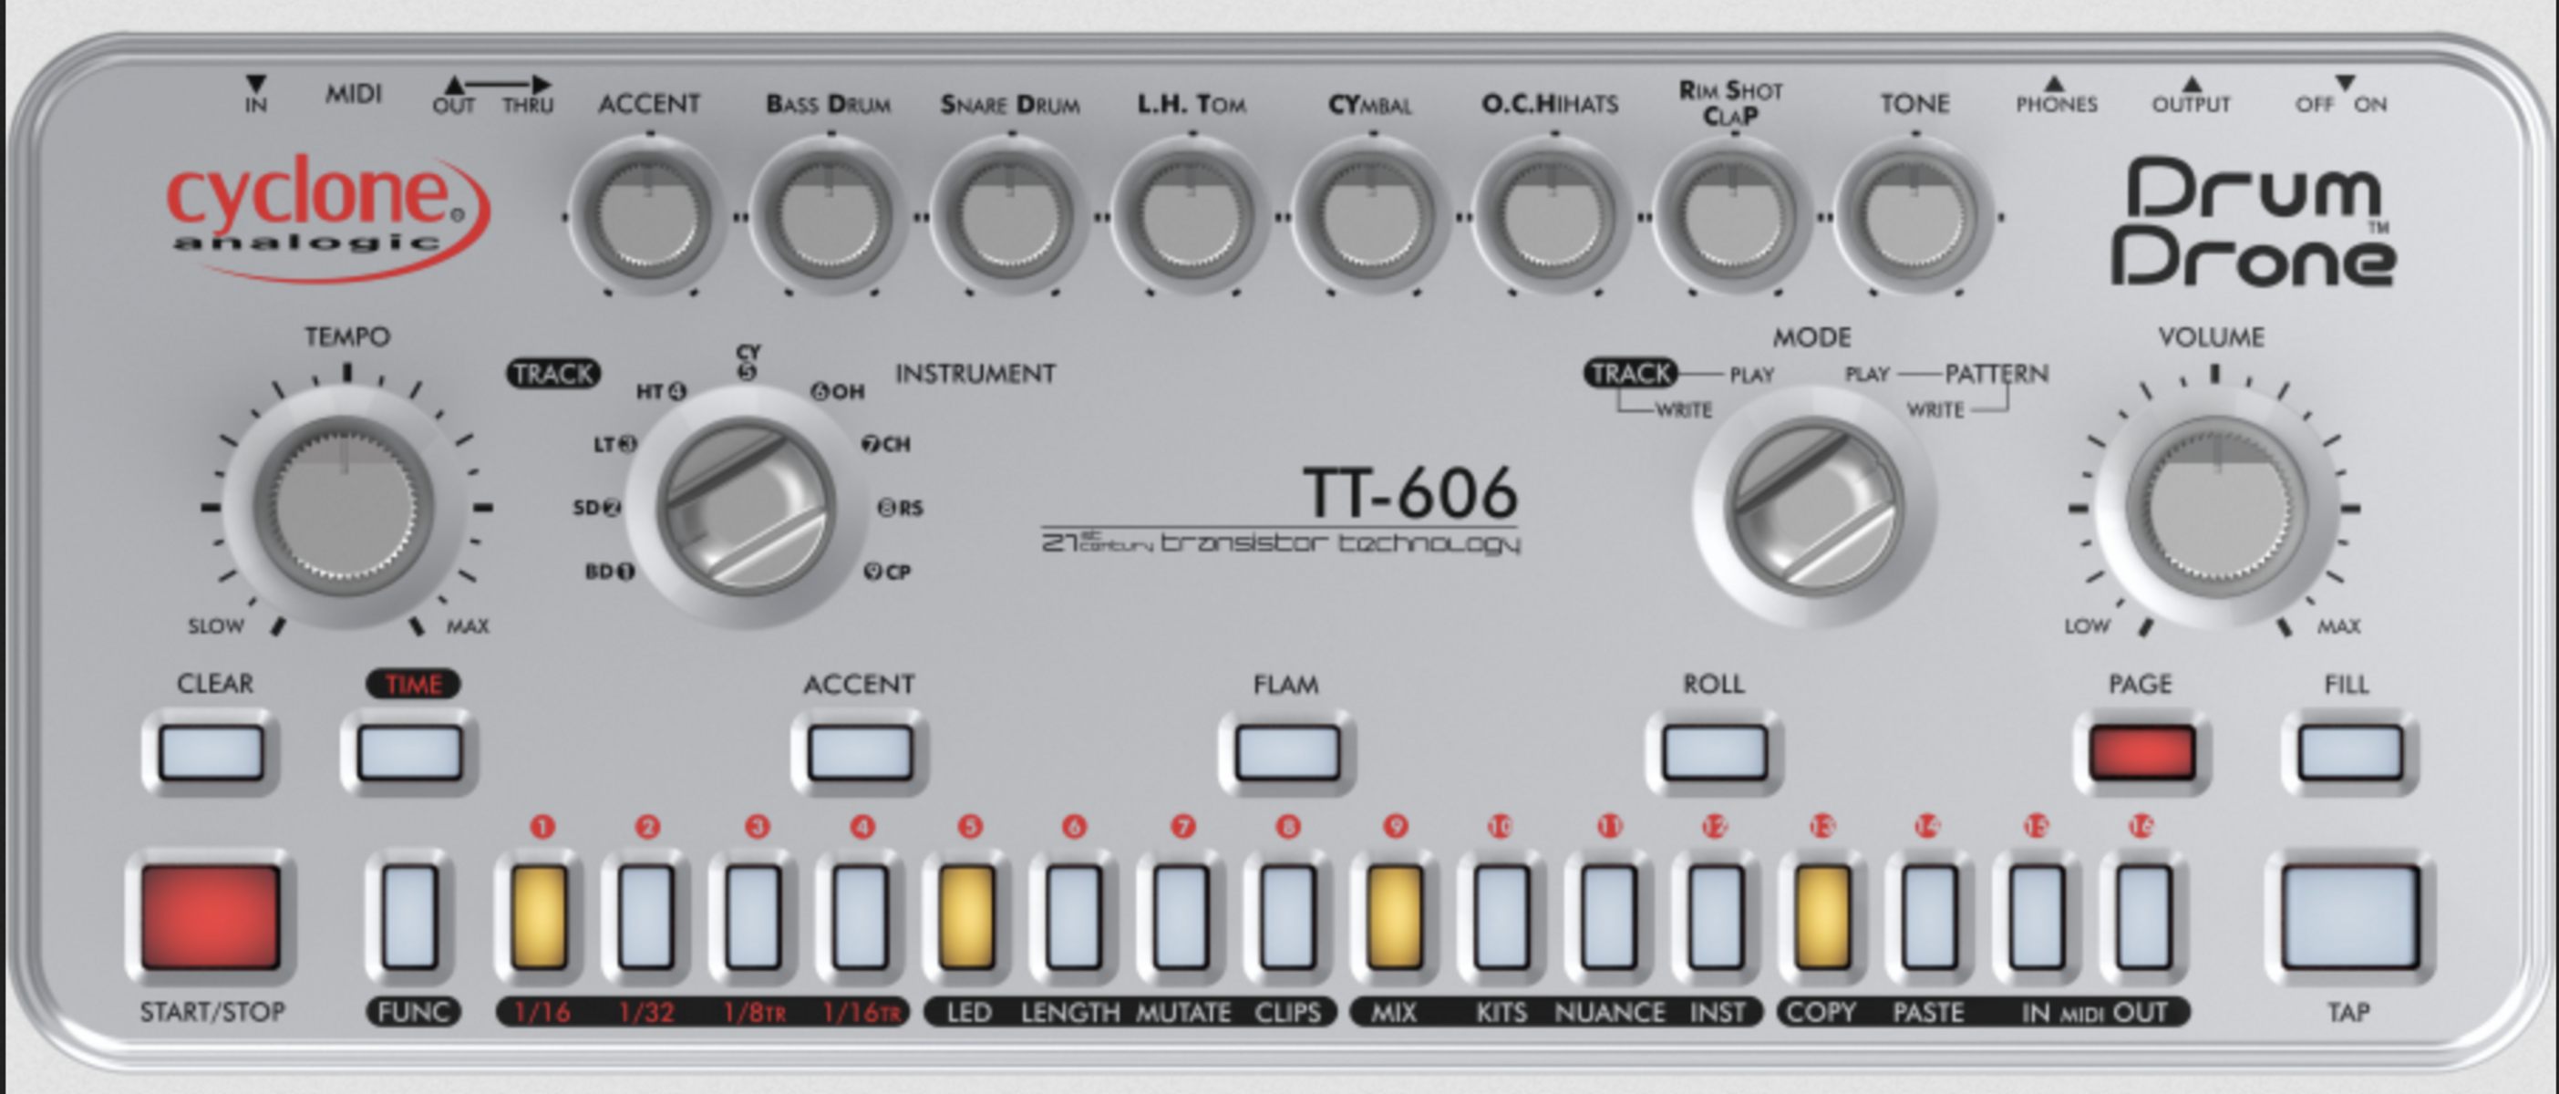Hold the FUNC button
Viewport: 2559px width, 1094px height.
(410, 916)
